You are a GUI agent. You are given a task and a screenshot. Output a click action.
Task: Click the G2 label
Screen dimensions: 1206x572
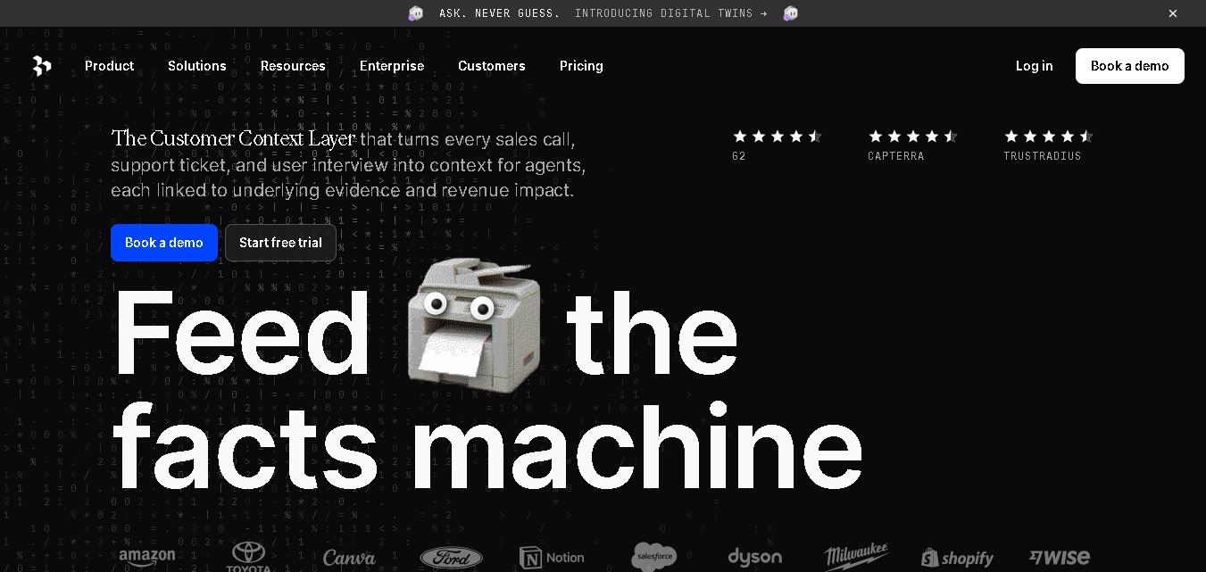click(739, 156)
